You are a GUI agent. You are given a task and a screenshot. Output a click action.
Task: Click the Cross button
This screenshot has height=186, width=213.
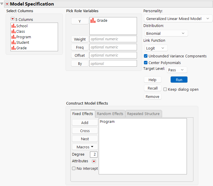[x=85, y=131]
